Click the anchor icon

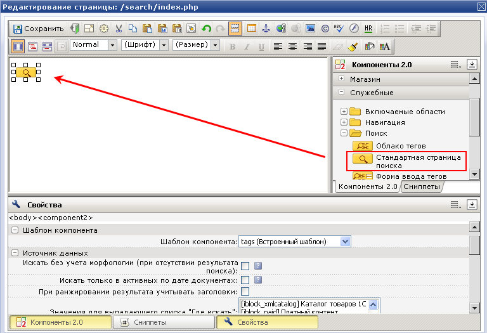(x=266, y=29)
